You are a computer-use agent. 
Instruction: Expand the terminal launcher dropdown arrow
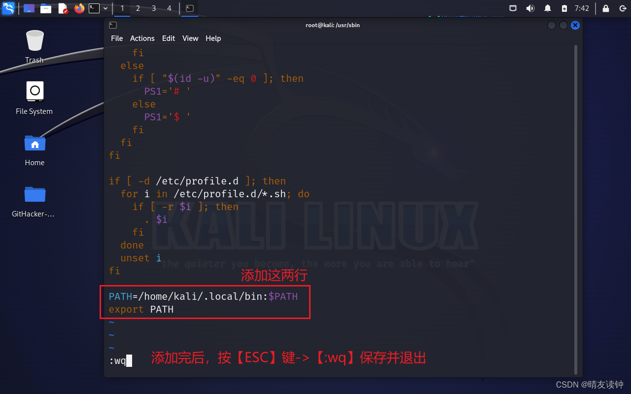pos(105,8)
